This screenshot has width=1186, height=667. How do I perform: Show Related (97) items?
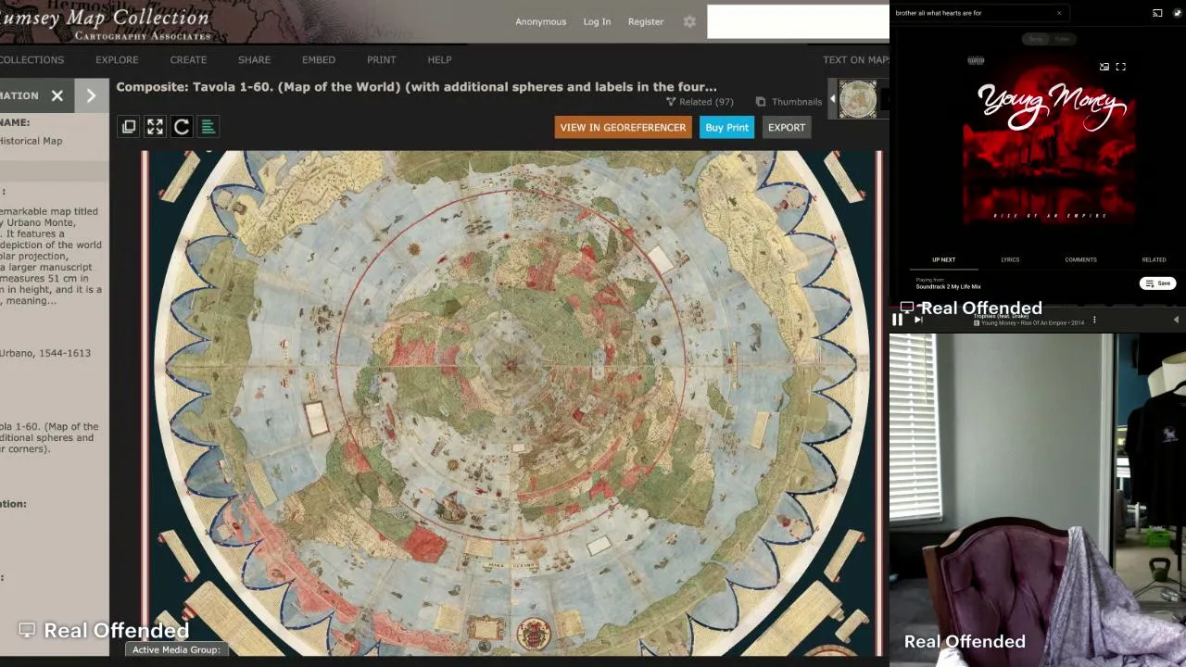click(700, 102)
